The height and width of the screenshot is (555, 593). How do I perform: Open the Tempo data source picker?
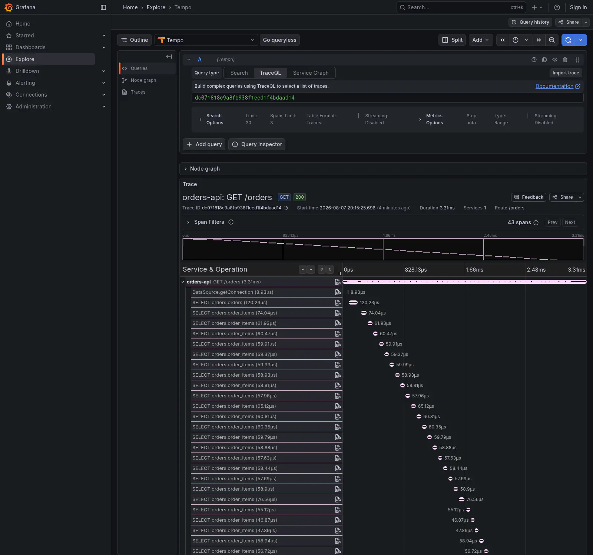point(206,40)
